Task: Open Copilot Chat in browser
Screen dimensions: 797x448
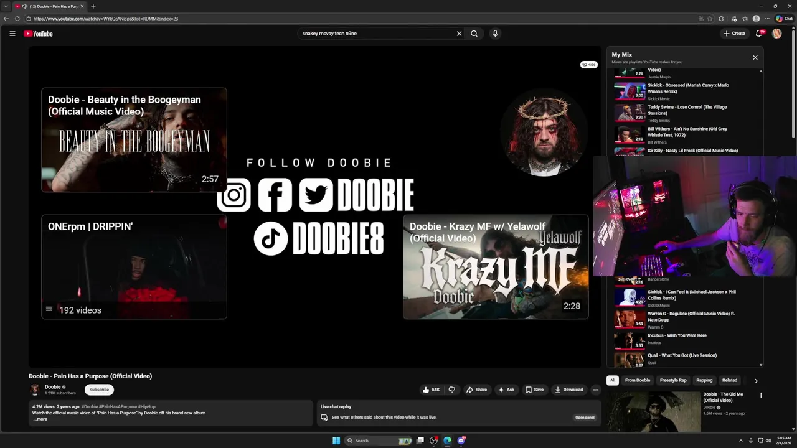Action: point(784,19)
